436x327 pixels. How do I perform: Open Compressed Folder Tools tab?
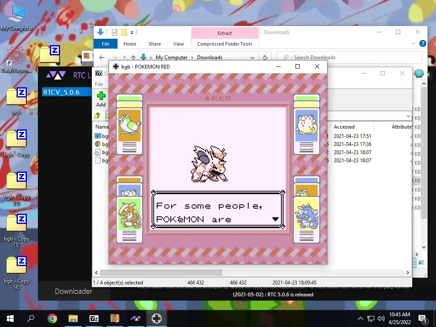coord(224,44)
